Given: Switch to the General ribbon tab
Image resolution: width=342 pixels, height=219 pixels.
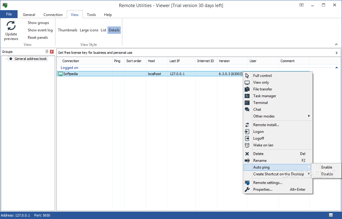Looking at the screenshot, I should pos(29,14).
